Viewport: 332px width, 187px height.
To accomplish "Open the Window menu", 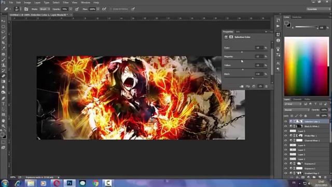I will coord(86,3).
